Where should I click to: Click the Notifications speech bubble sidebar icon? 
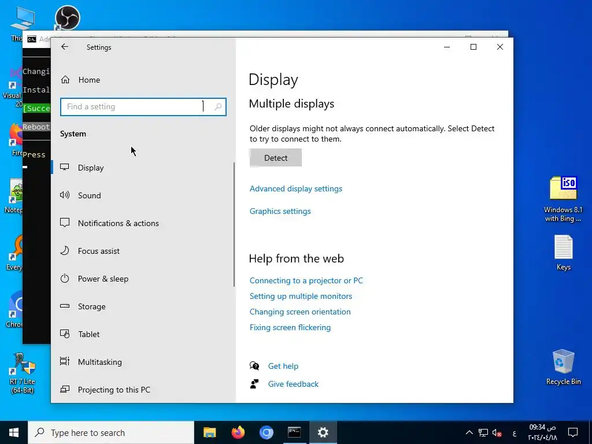(65, 223)
